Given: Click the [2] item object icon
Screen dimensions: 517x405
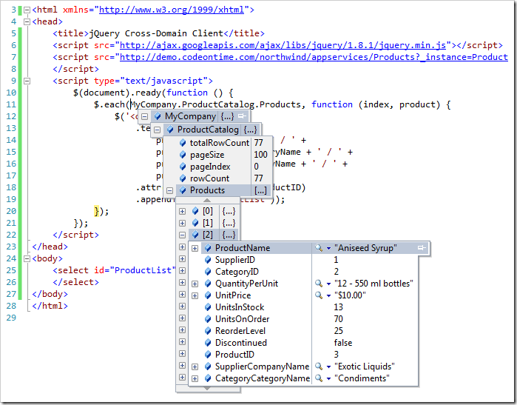Looking at the screenshot, I should (x=195, y=235).
